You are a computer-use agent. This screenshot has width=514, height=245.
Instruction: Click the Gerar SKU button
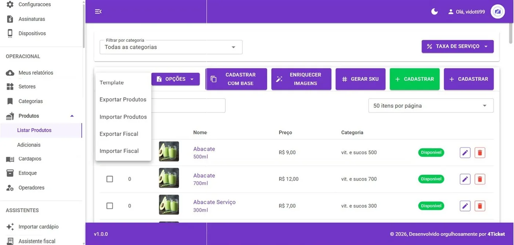[361, 79]
